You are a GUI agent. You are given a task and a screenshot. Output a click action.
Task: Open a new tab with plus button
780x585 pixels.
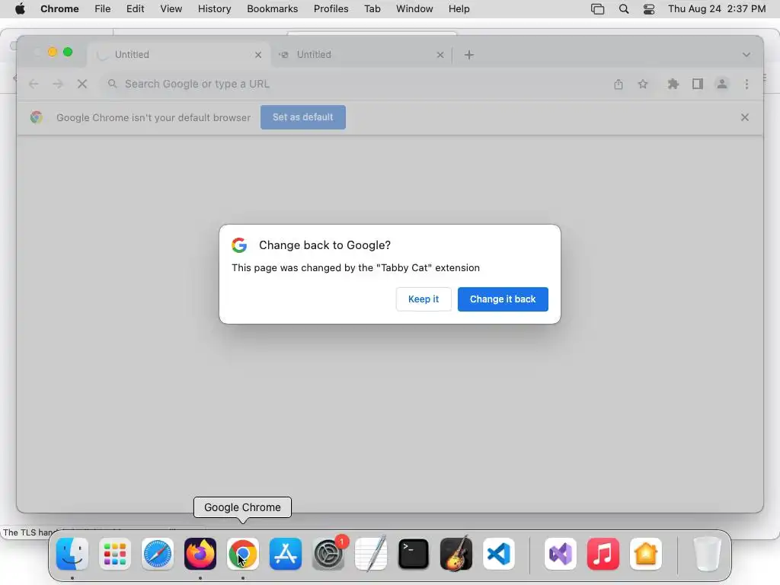point(468,55)
